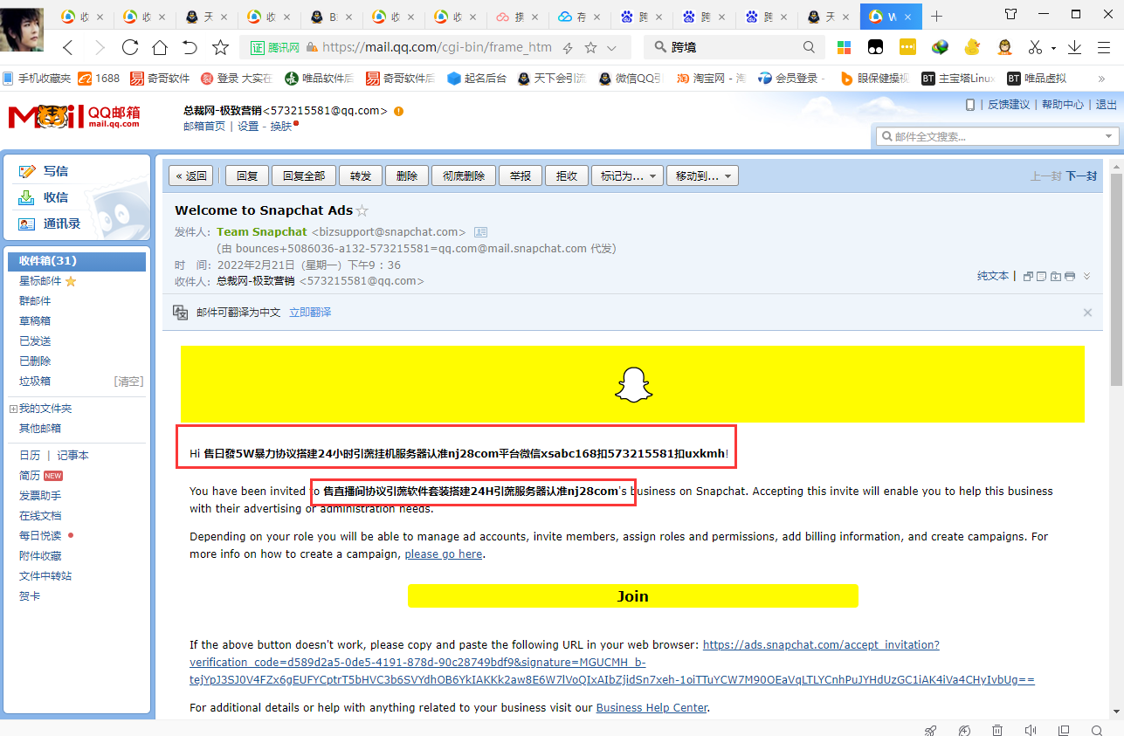Click the 回复 reply button
1124x736 pixels.
[x=247, y=175]
